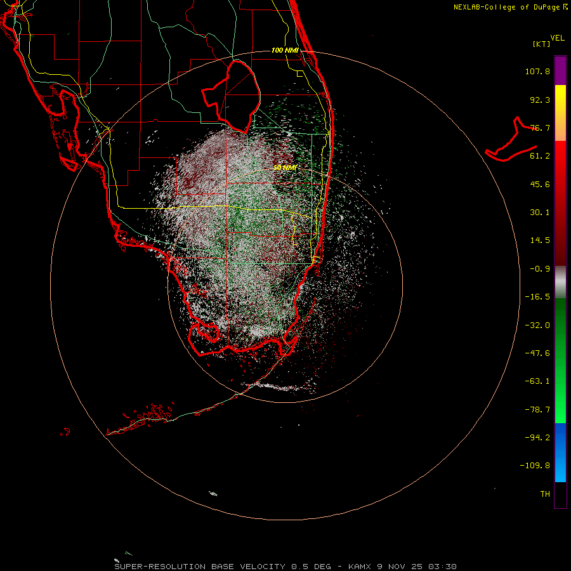
Task: Select the -32.0 scale value
Action: [x=537, y=325]
